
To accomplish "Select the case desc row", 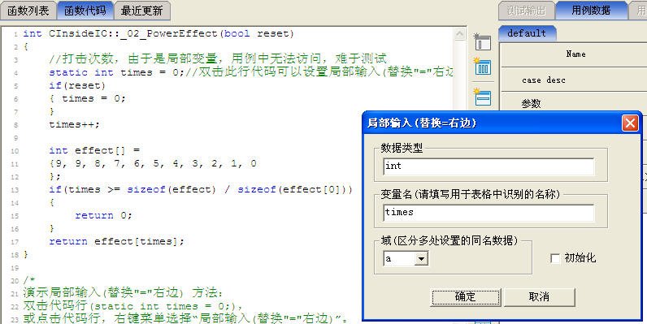I will pyautogui.click(x=574, y=80).
